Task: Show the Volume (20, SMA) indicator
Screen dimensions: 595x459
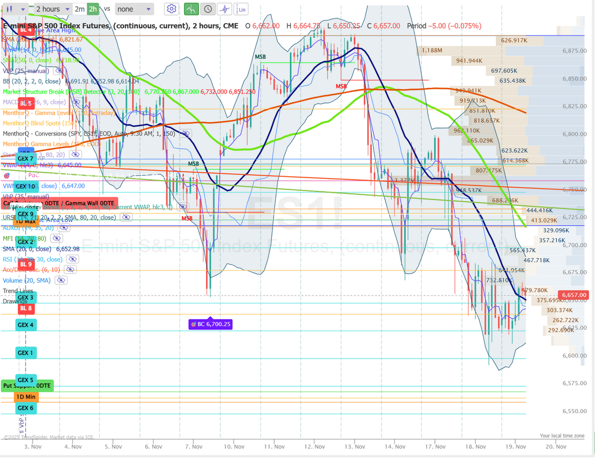Action: [x=61, y=281]
